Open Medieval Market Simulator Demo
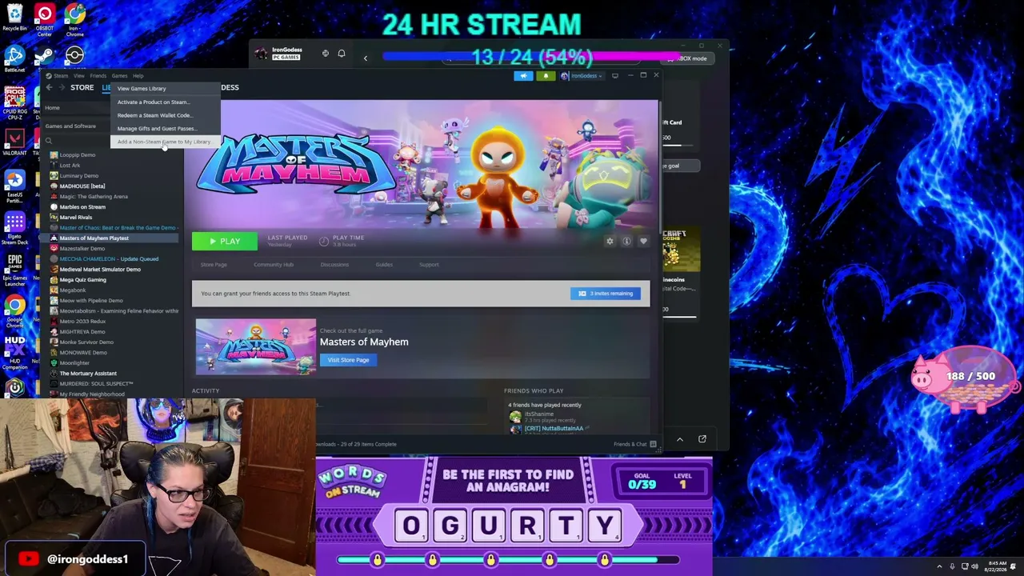Image resolution: width=1024 pixels, height=576 pixels. (100, 269)
